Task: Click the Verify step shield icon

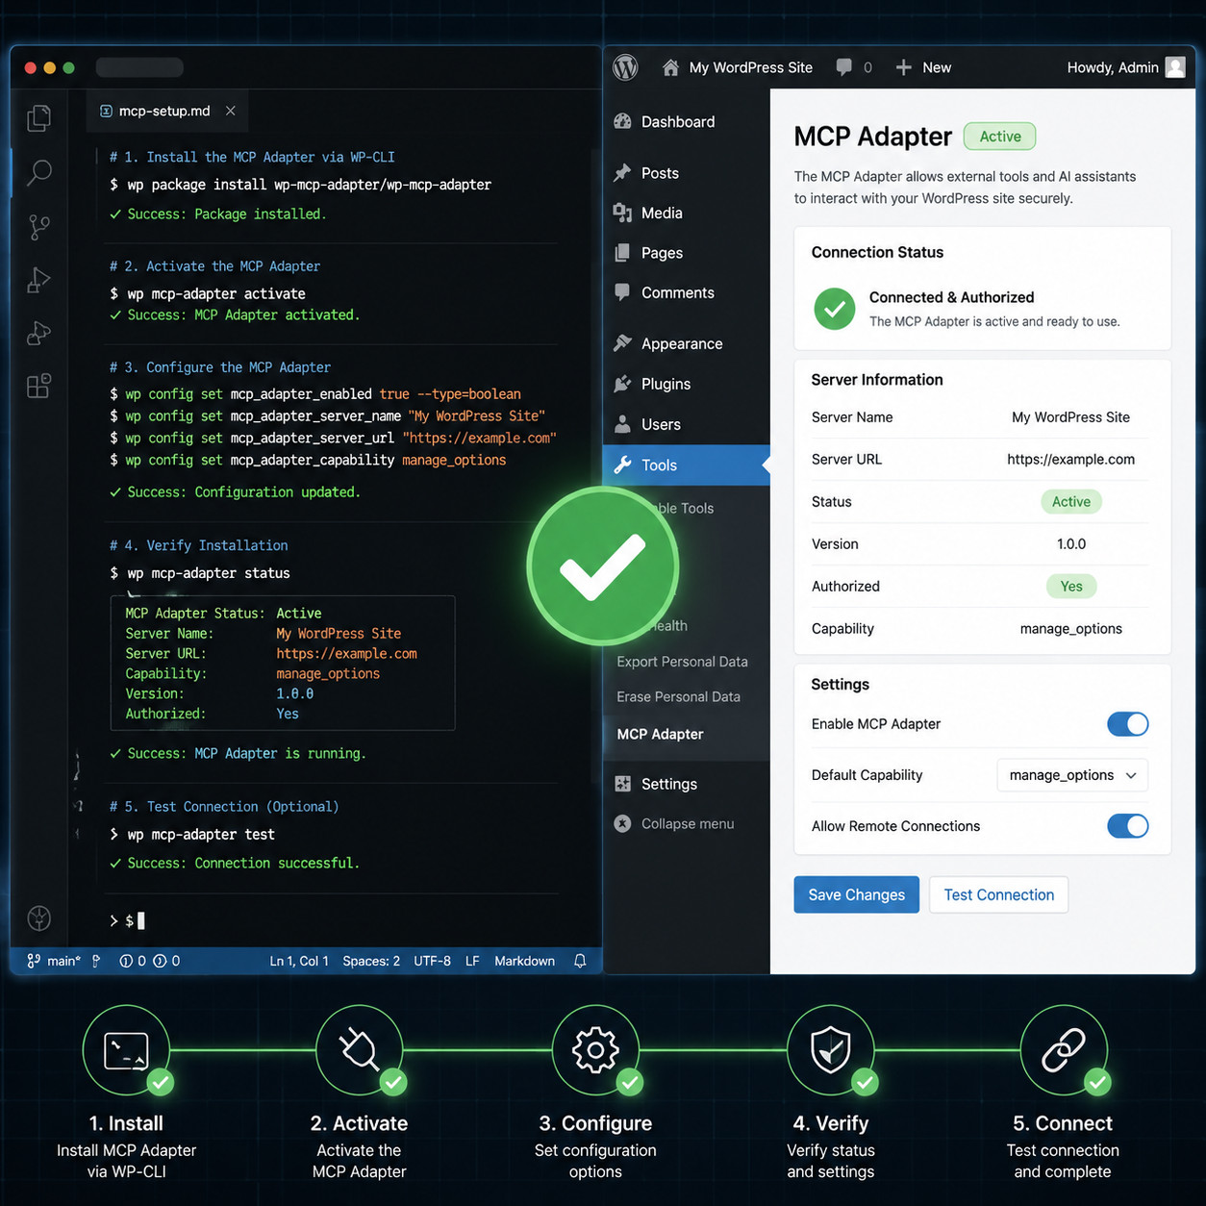Action: [x=831, y=1049]
